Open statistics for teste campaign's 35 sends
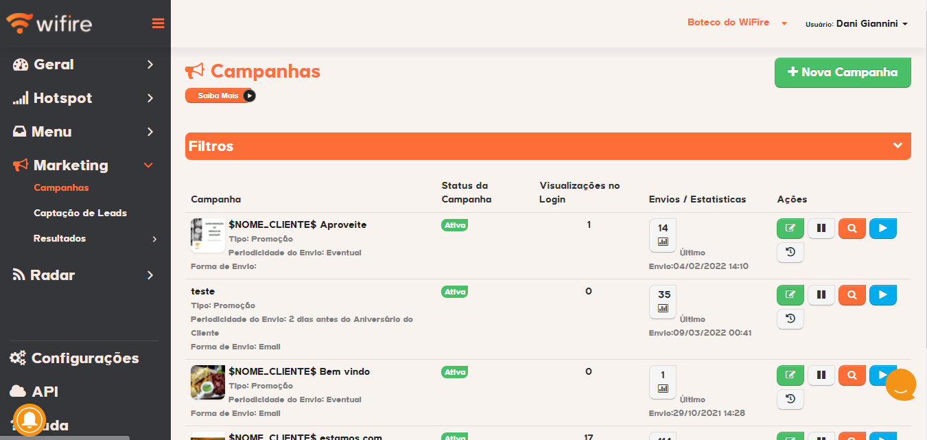Screen dimensions: 927x440 click(x=663, y=301)
